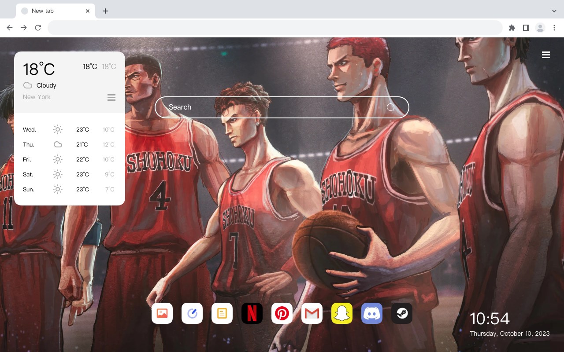Click the 7°C low for Sunday
The image size is (564, 352).
click(x=110, y=189)
